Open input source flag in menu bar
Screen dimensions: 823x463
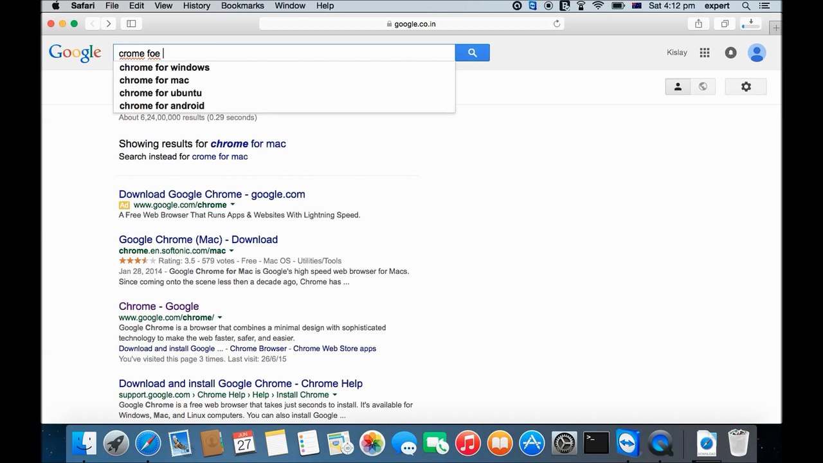(x=637, y=6)
